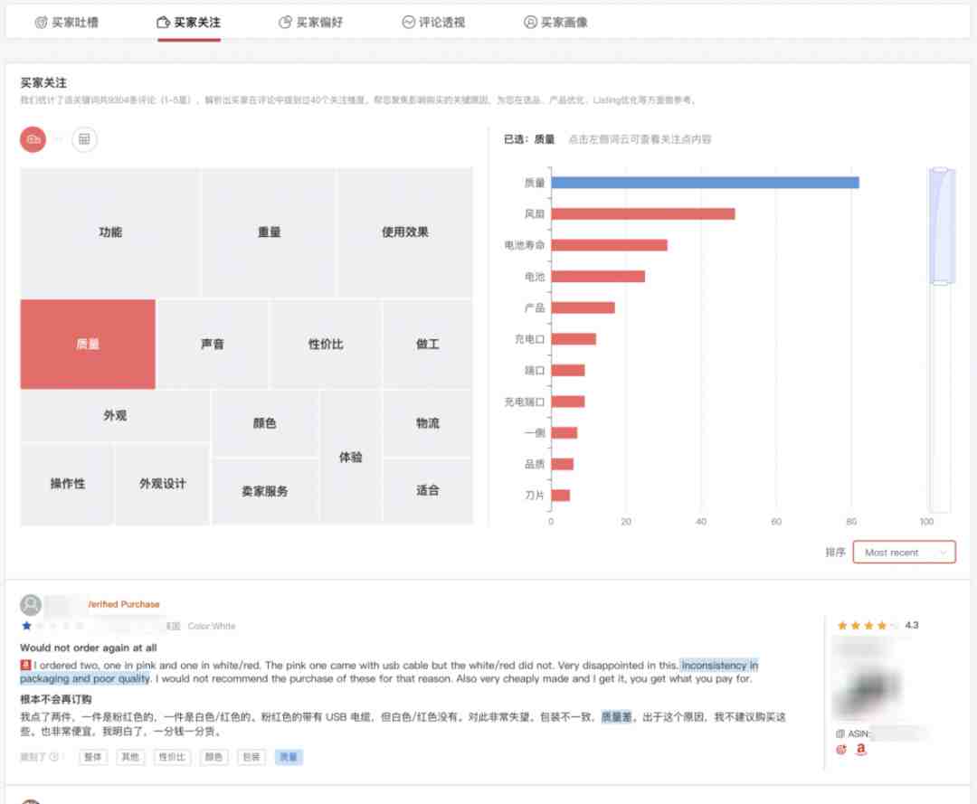Click the help icon next to tags label
The width and height of the screenshot is (977, 804).
pos(54,757)
